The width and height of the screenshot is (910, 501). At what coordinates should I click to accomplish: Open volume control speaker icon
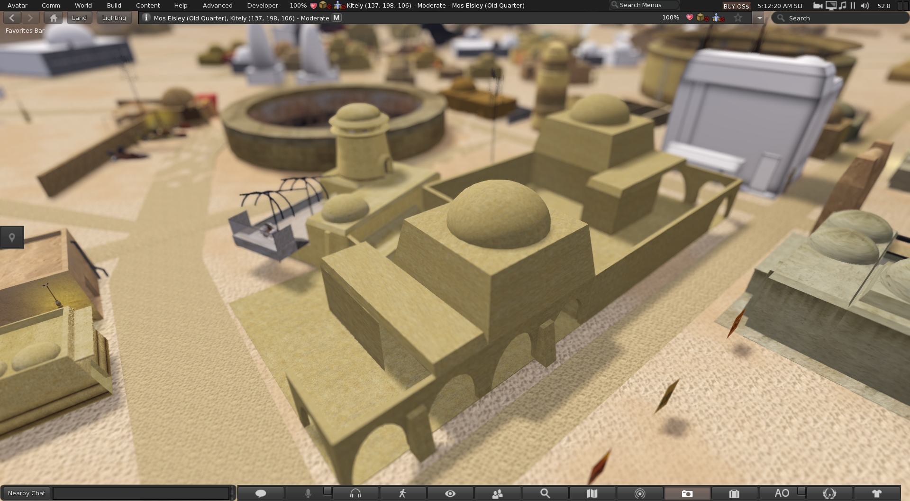(865, 6)
